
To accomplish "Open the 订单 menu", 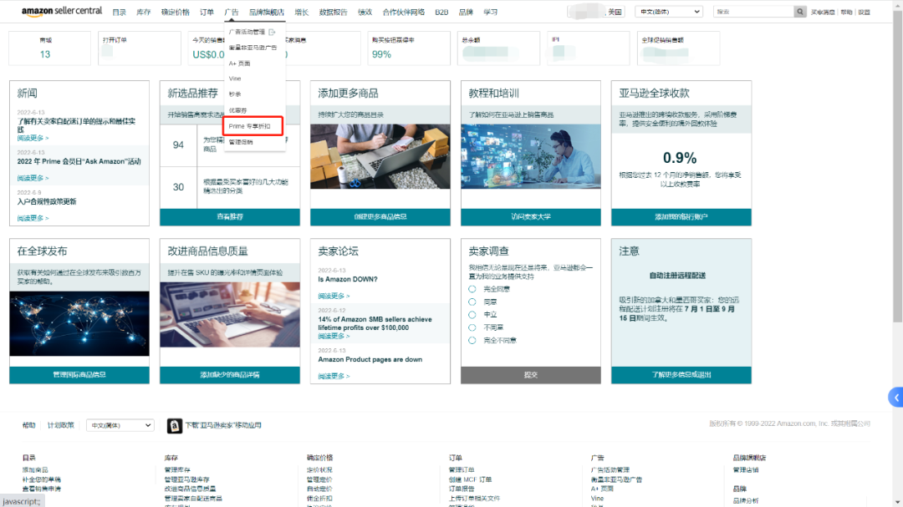I will point(207,12).
